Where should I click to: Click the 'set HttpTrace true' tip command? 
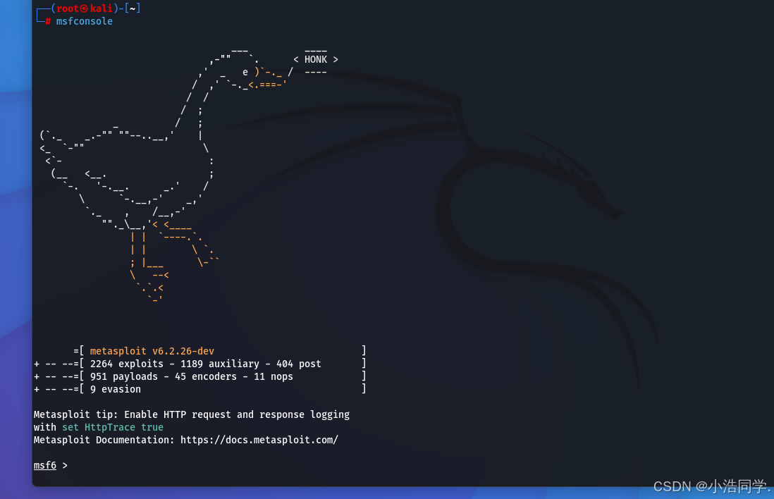pyautogui.click(x=113, y=427)
